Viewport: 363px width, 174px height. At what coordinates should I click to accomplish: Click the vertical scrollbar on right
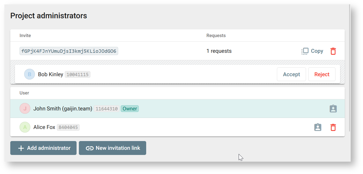(x=349, y=67)
